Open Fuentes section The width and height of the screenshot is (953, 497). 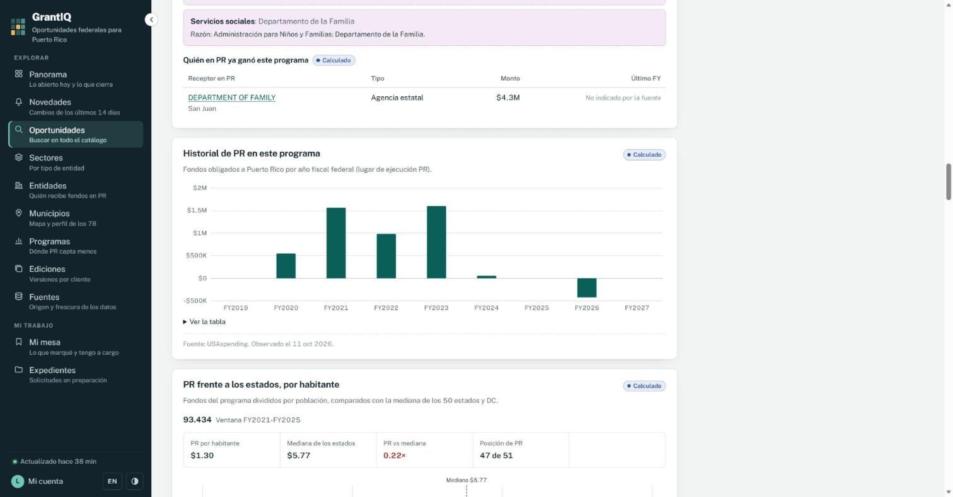coord(76,301)
